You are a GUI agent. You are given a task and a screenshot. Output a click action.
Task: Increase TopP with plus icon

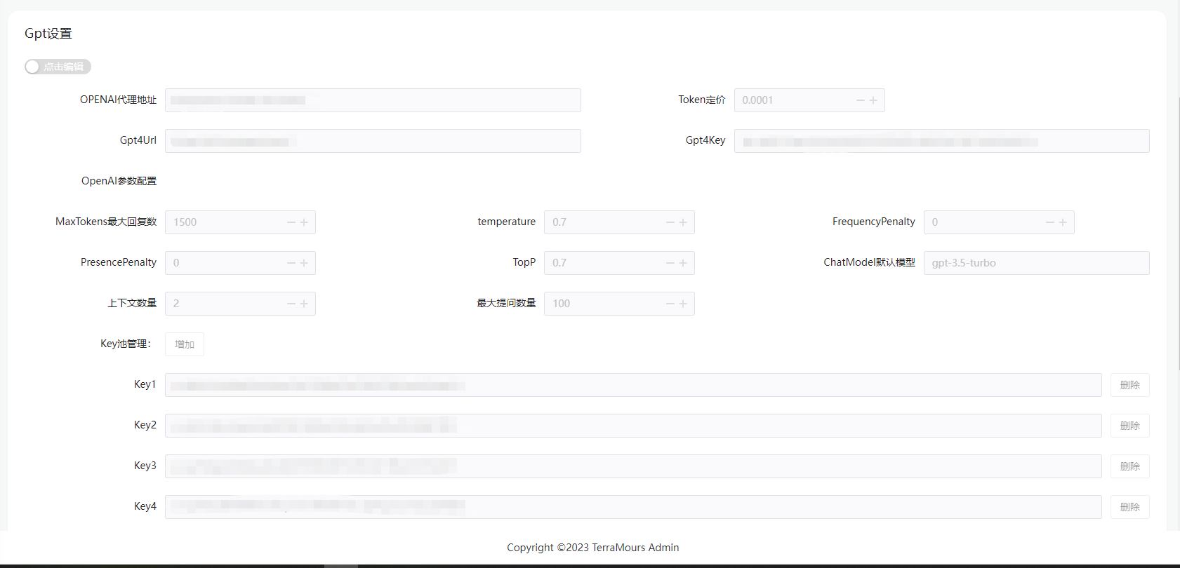point(683,263)
